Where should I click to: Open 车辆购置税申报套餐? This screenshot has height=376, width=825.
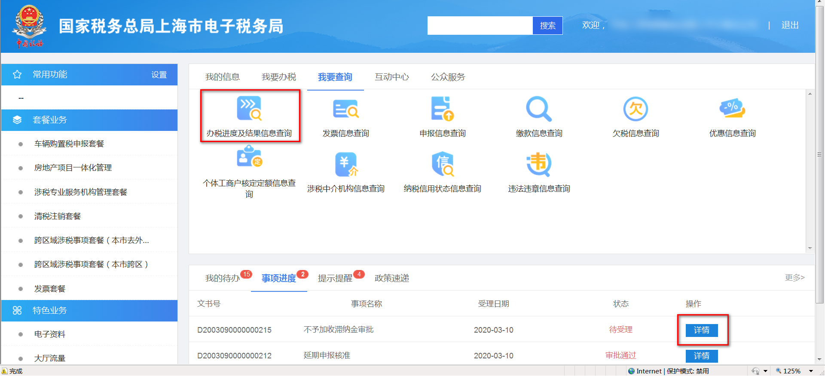point(69,144)
